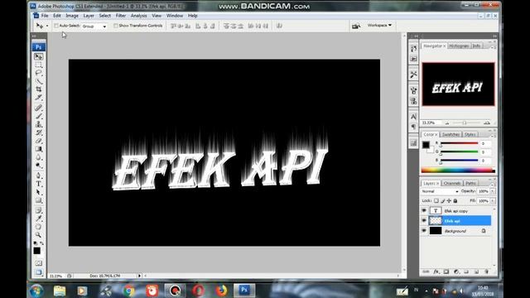Screen dimensions: 530x298
Task: Click the toolbox foreground color swatch
Action: (x=36, y=251)
